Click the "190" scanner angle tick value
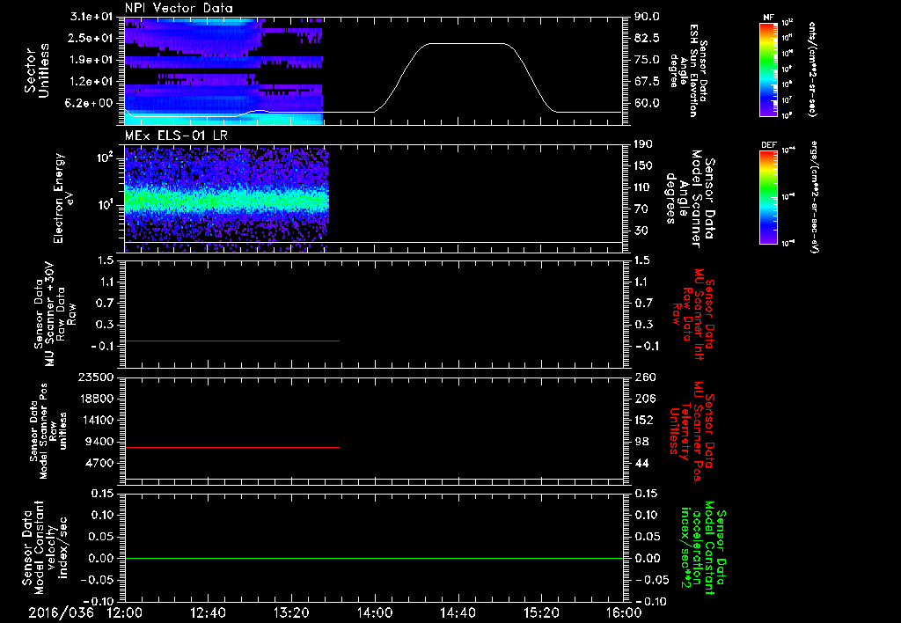Viewport: 901px width, 623px height. pos(643,144)
